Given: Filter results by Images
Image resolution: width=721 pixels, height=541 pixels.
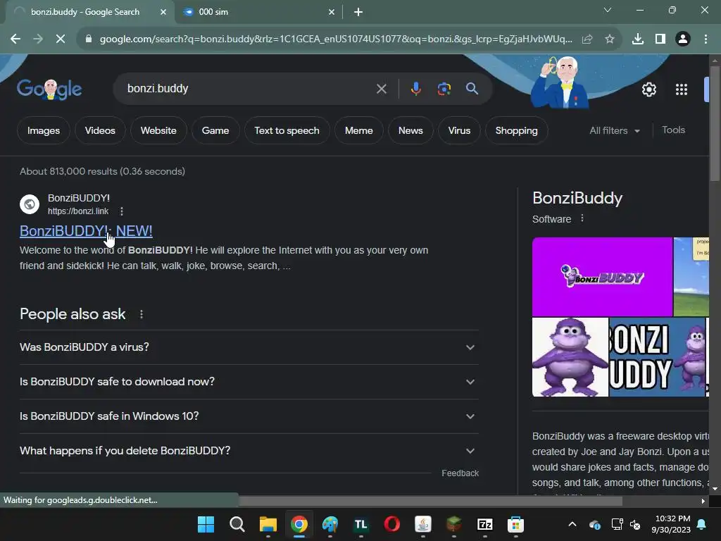Looking at the screenshot, I should pyautogui.click(x=44, y=130).
